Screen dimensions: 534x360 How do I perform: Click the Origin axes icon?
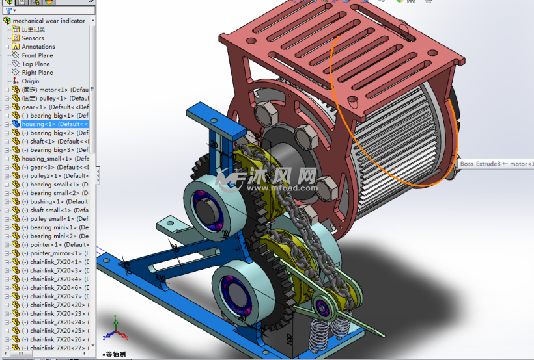coord(16,81)
